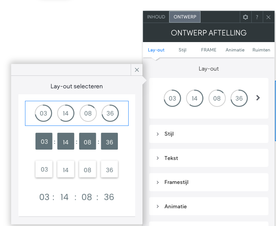Expand the Tekst section
The width and height of the screenshot is (276, 226).
pyautogui.click(x=209, y=158)
